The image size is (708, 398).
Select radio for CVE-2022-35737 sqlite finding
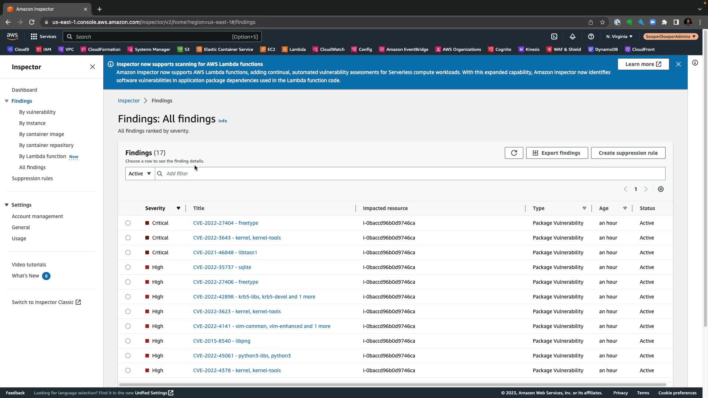[x=128, y=267]
